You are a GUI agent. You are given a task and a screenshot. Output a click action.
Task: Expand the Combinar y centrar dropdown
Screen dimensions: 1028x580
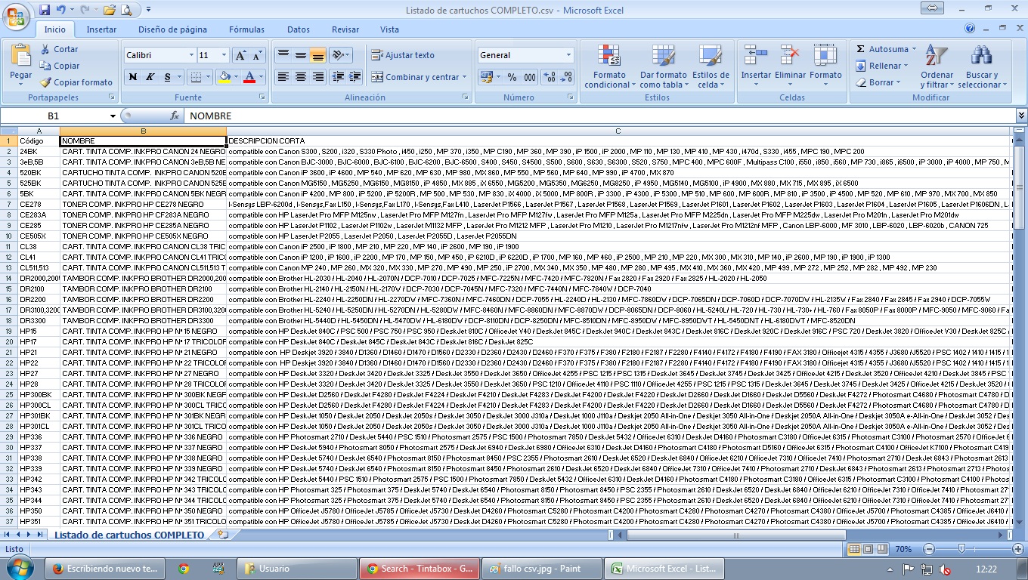tap(464, 77)
